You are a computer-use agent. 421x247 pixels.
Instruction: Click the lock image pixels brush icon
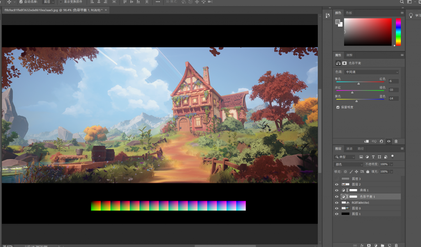pyautogui.click(x=351, y=171)
